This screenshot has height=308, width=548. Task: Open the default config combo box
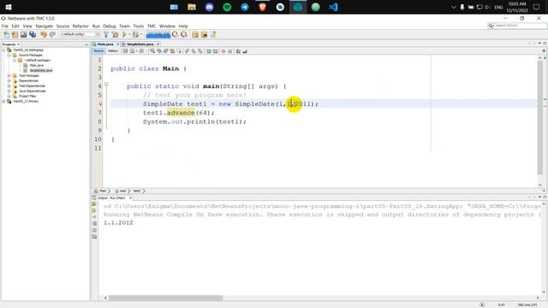[x=80, y=34]
